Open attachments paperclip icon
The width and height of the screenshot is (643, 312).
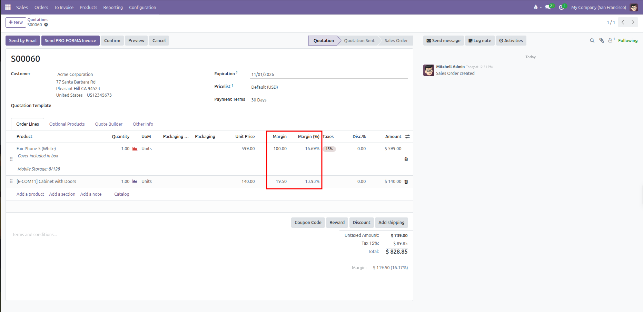602,41
